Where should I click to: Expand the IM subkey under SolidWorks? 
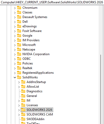pyautogui.click(x=19, y=101)
